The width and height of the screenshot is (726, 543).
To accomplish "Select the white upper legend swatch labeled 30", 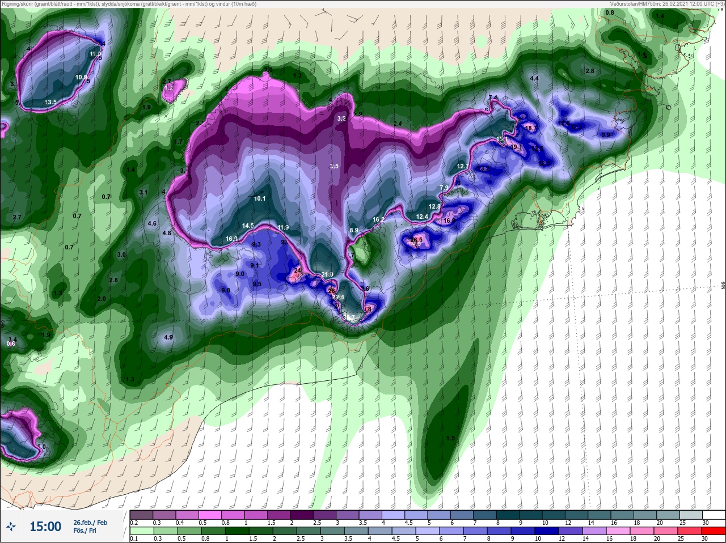I will coord(714,515).
